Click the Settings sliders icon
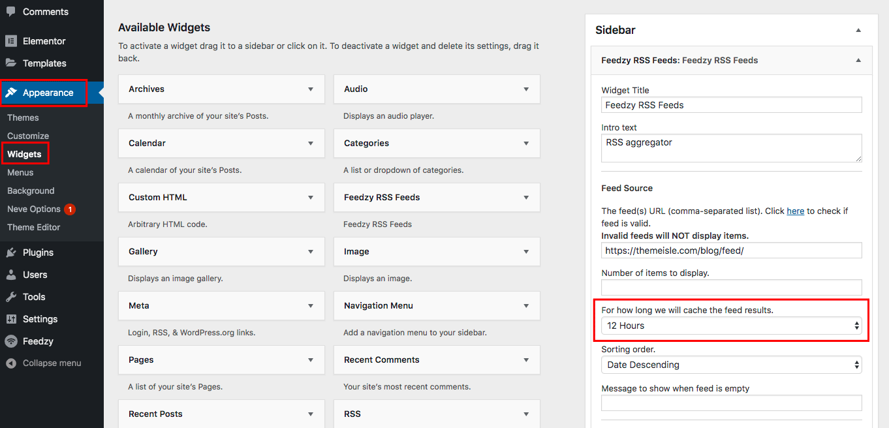889x428 pixels. (11, 319)
